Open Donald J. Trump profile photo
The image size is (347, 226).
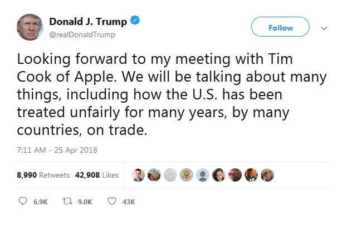pos(31,27)
